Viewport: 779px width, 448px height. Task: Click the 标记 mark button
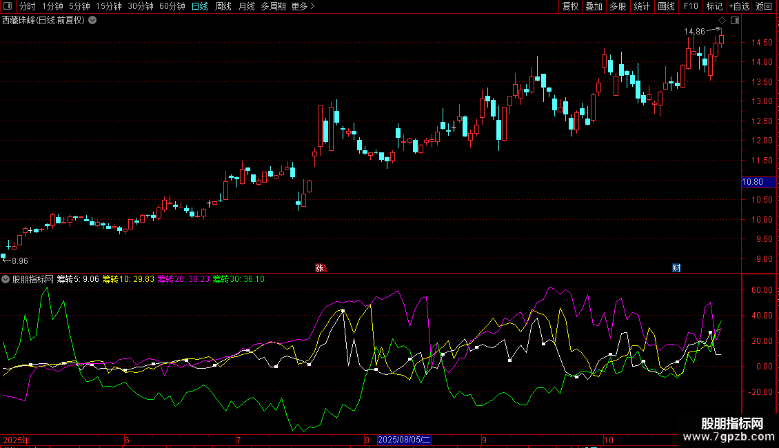tap(714, 6)
